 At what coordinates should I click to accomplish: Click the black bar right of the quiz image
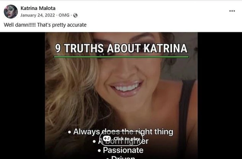220,96
